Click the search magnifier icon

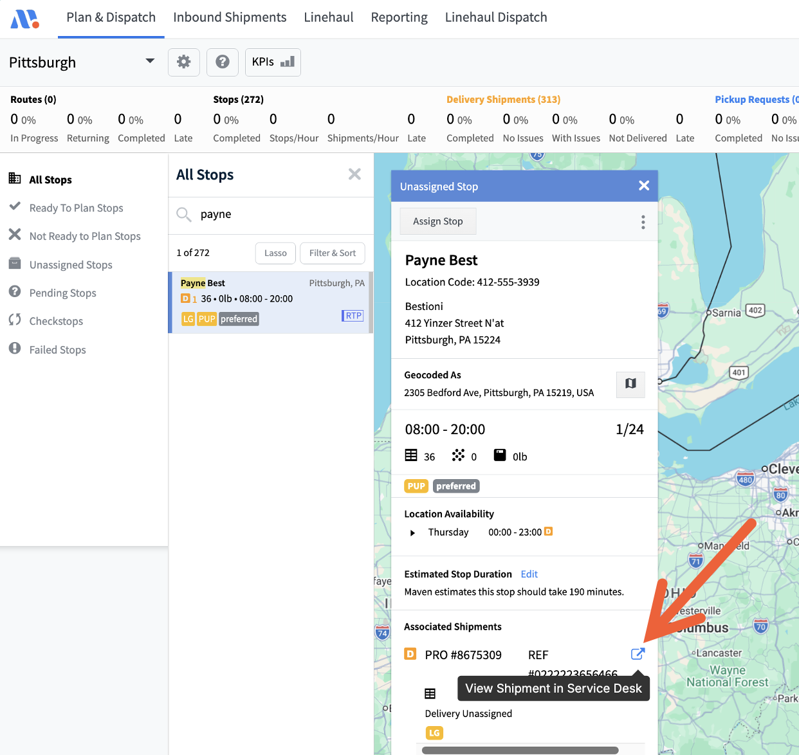184,215
